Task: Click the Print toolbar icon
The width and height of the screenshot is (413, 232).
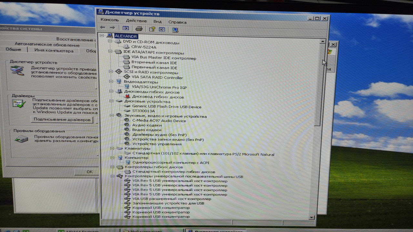Action: point(139,29)
